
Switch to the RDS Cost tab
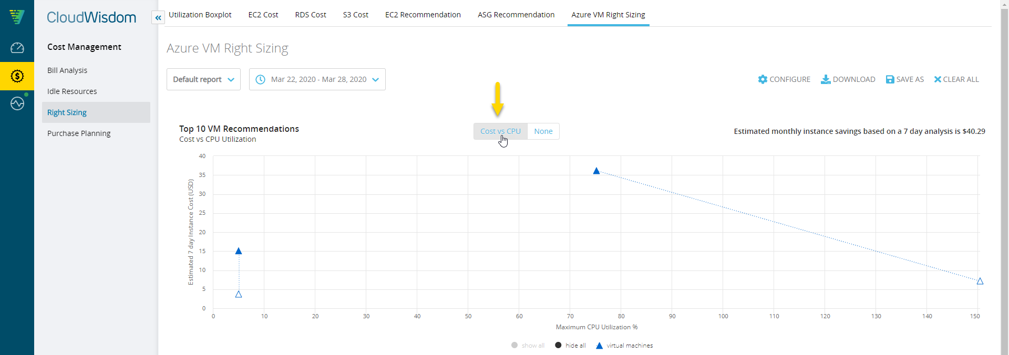311,15
